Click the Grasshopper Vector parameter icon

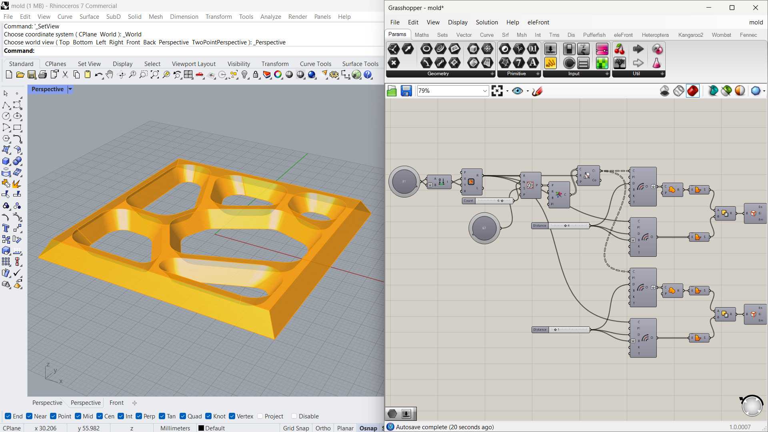[x=408, y=49]
